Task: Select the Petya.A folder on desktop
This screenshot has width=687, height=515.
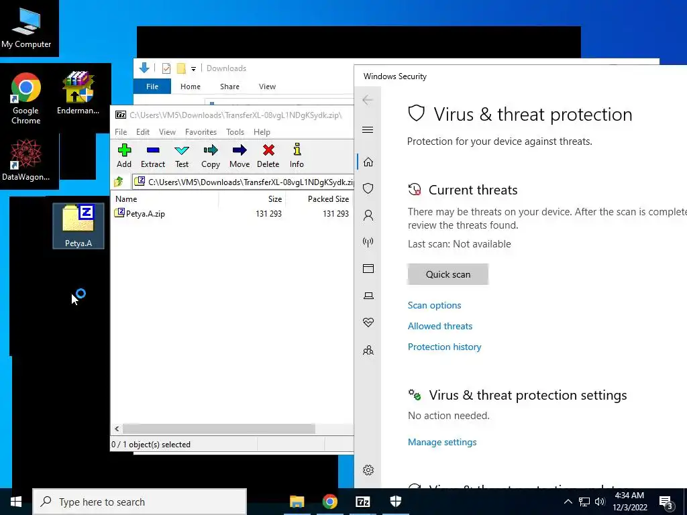Action: tap(78, 225)
